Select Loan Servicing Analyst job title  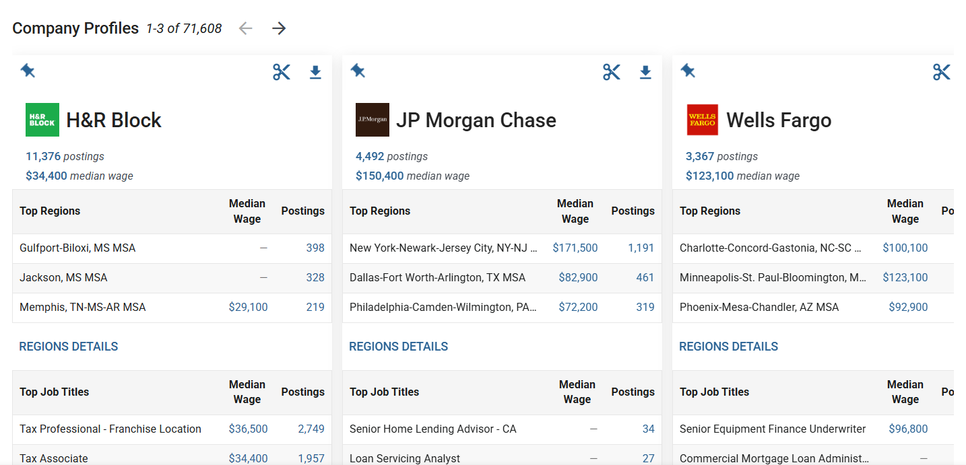pyautogui.click(x=405, y=459)
